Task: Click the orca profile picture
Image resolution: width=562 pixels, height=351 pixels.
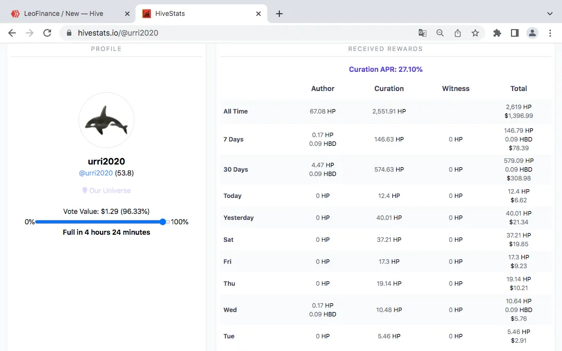Action: pos(106,120)
